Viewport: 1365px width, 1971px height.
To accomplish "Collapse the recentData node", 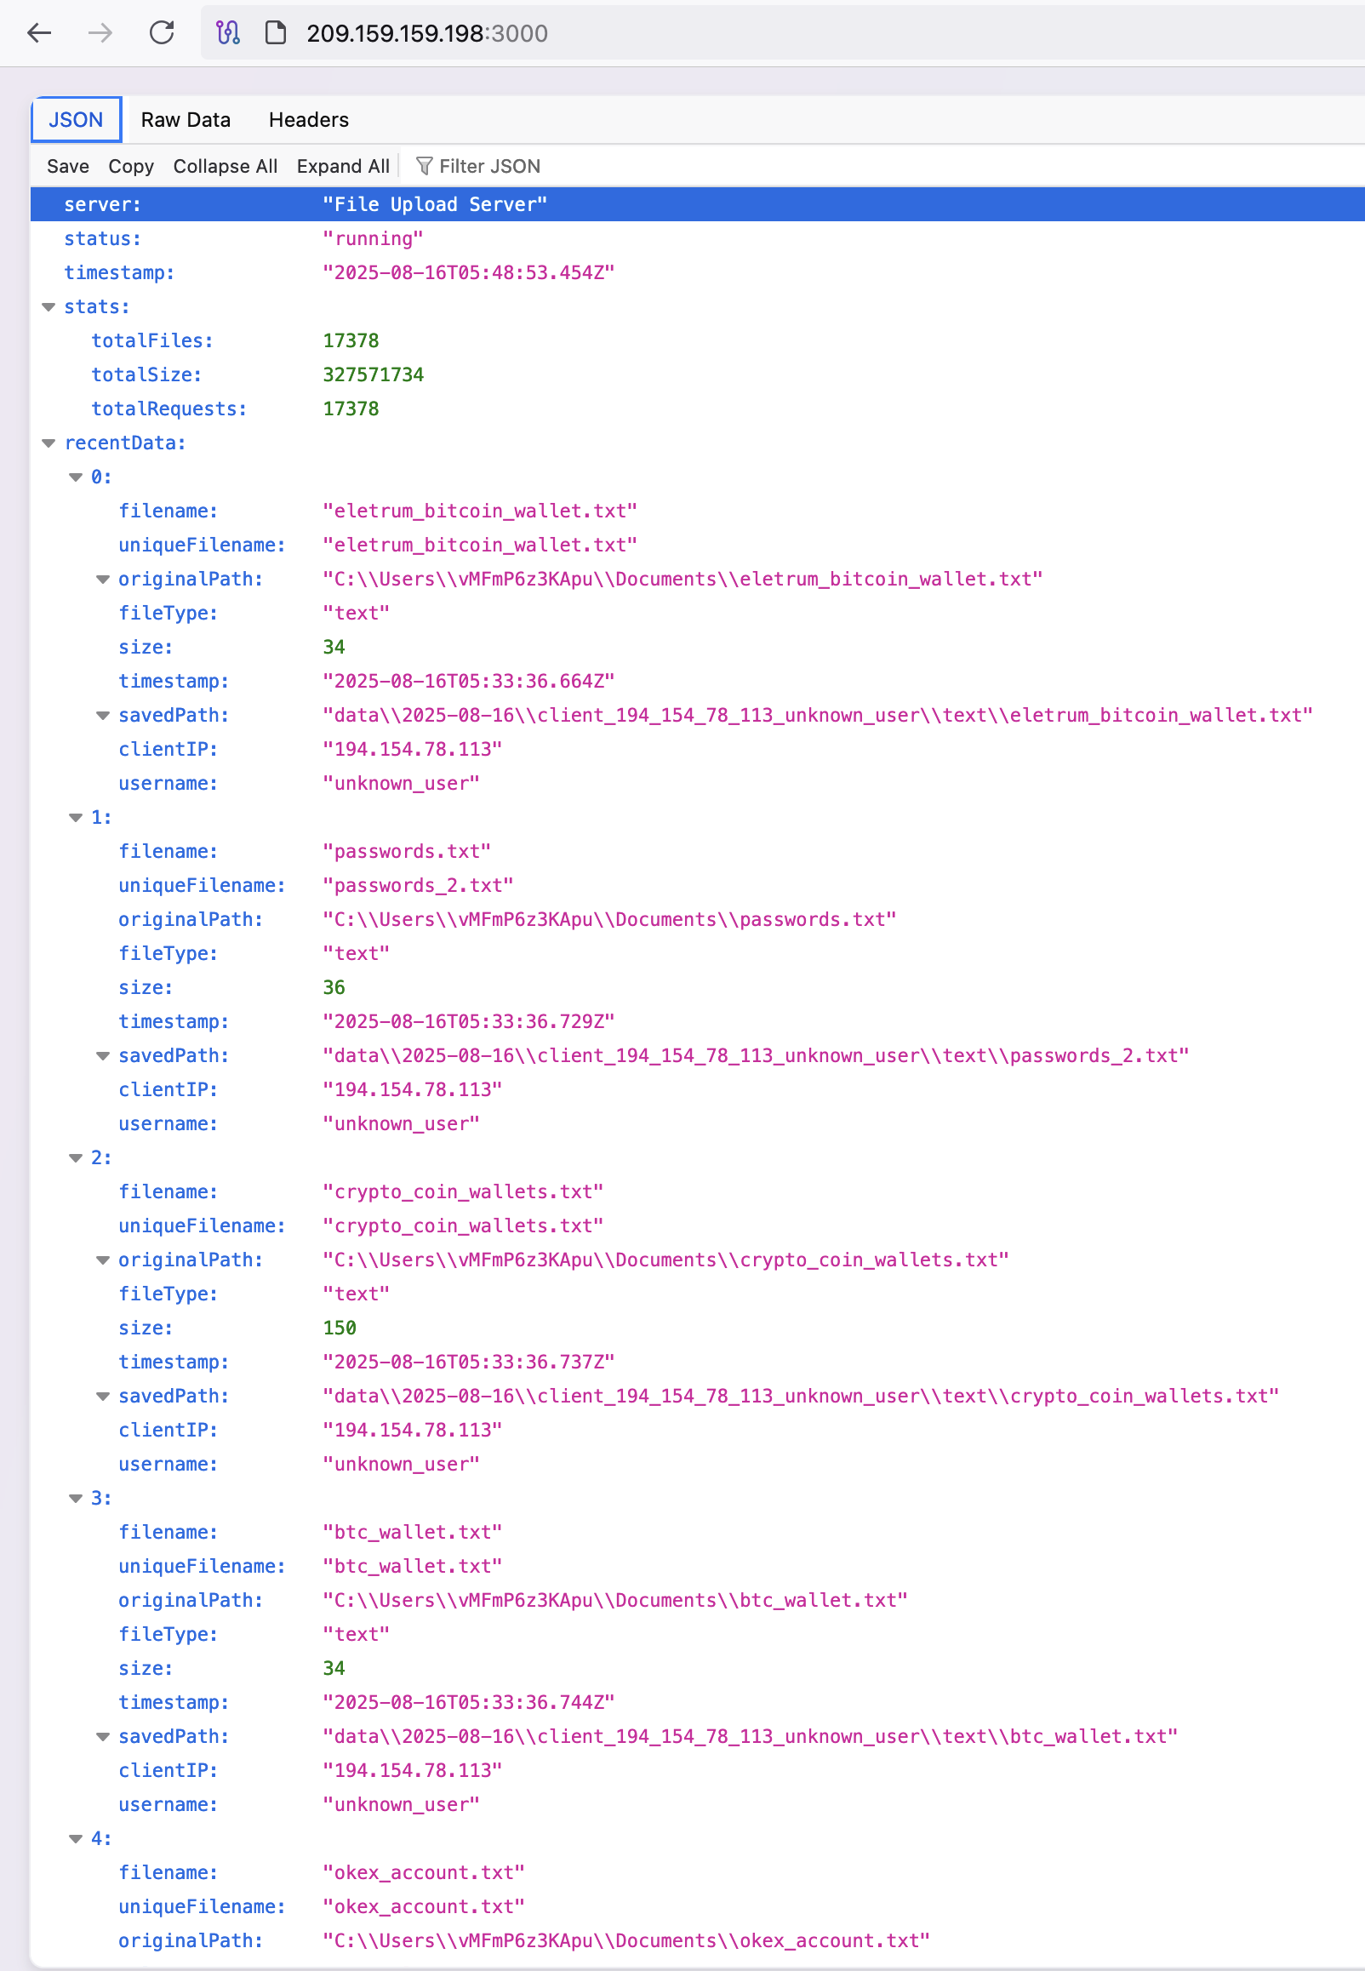I will pyautogui.click(x=49, y=443).
